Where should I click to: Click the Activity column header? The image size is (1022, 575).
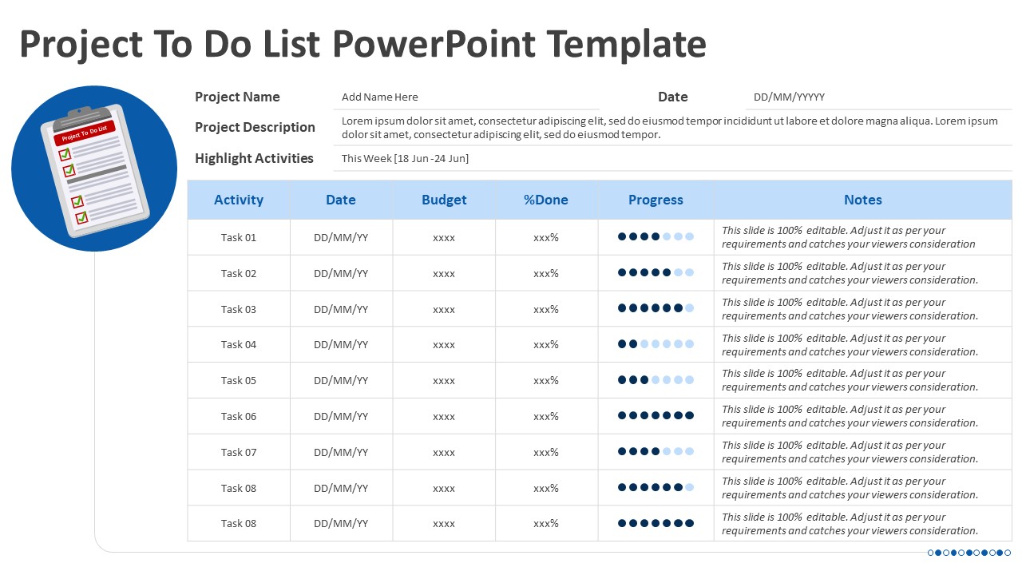[239, 200]
